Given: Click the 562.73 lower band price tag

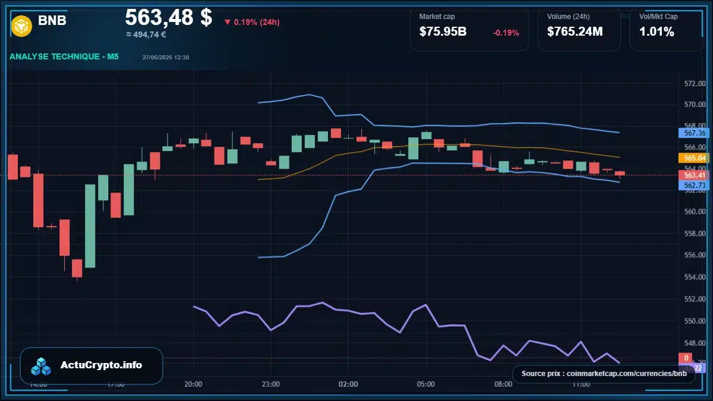Looking at the screenshot, I should point(695,185).
